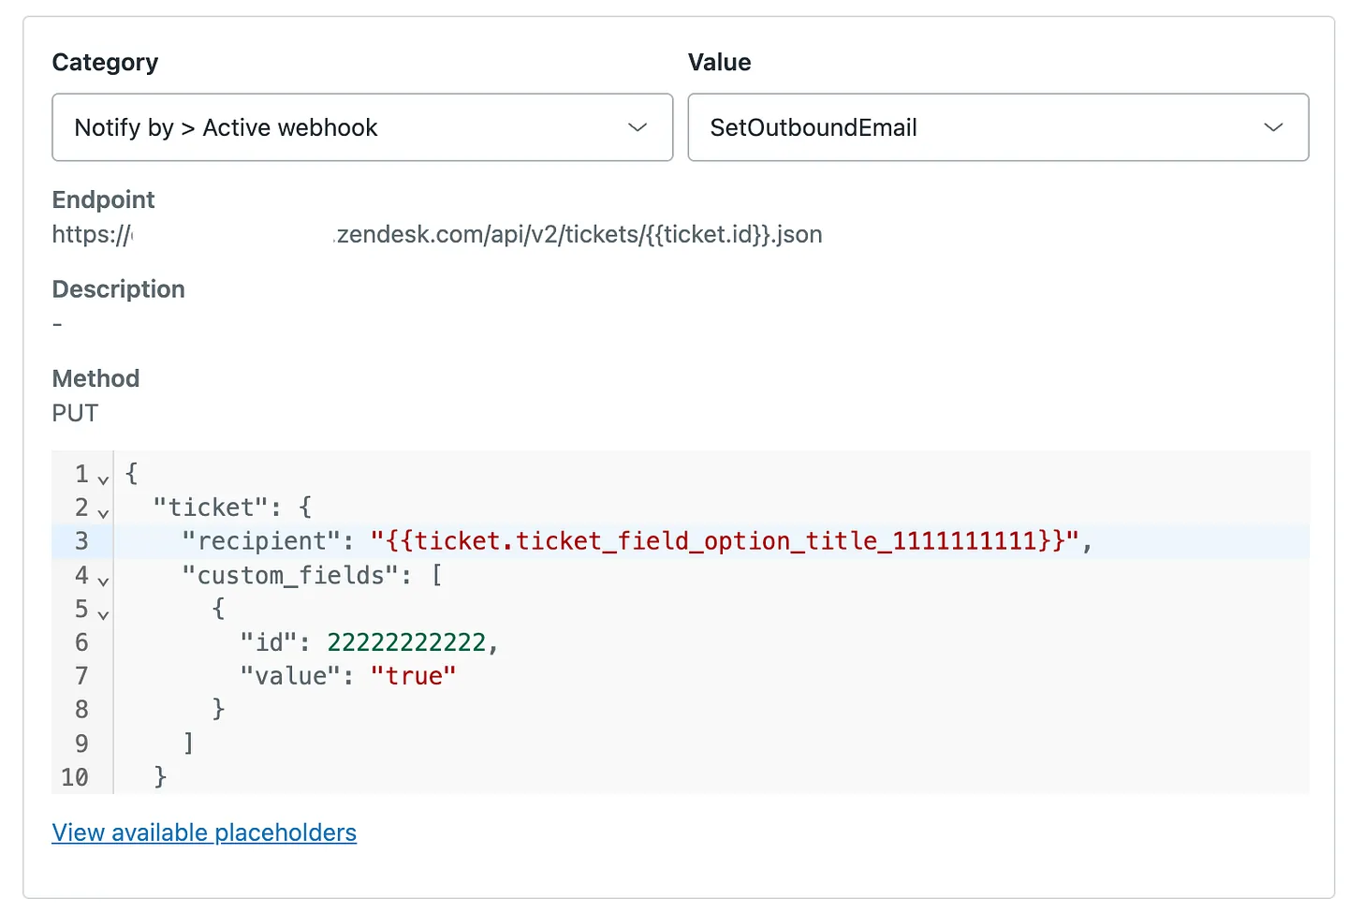Open the Category dropdown showing Notify by > Active webhook
The height and width of the screenshot is (913, 1363).
(362, 127)
